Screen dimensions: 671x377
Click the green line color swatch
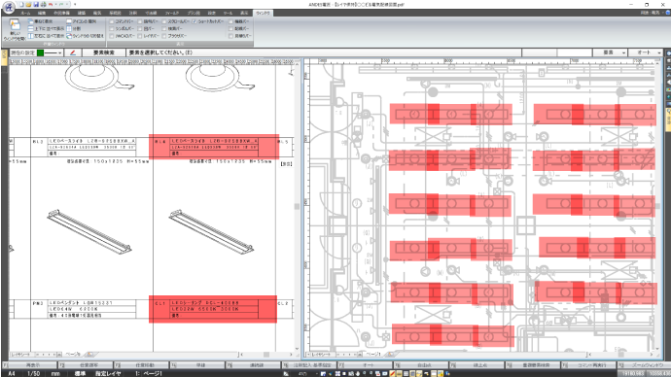[40, 52]
